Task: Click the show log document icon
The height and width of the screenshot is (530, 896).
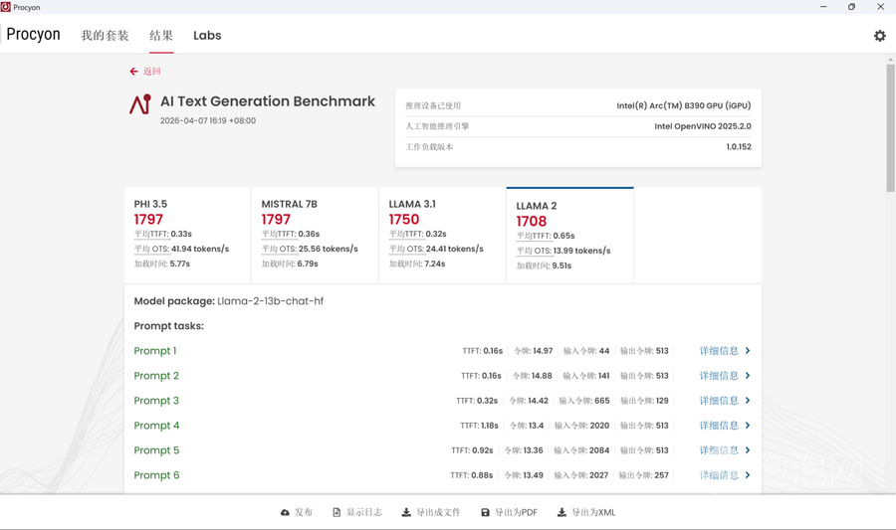Action: (336, 513)
